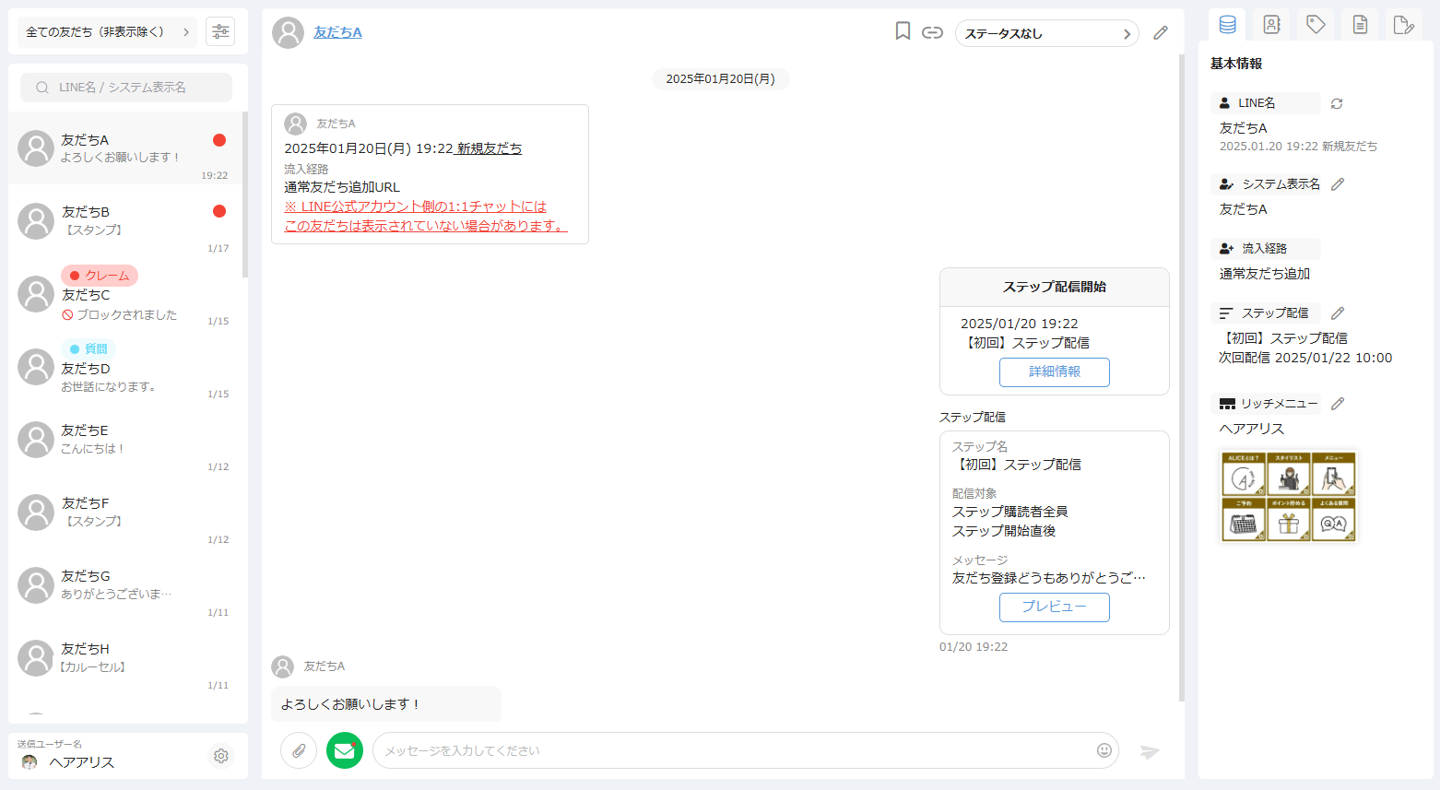Image resolution: width=1440 pixels, height=790 pixels.
Task: Click the link chain icon beside bookmark
Action: click(932, 33)
